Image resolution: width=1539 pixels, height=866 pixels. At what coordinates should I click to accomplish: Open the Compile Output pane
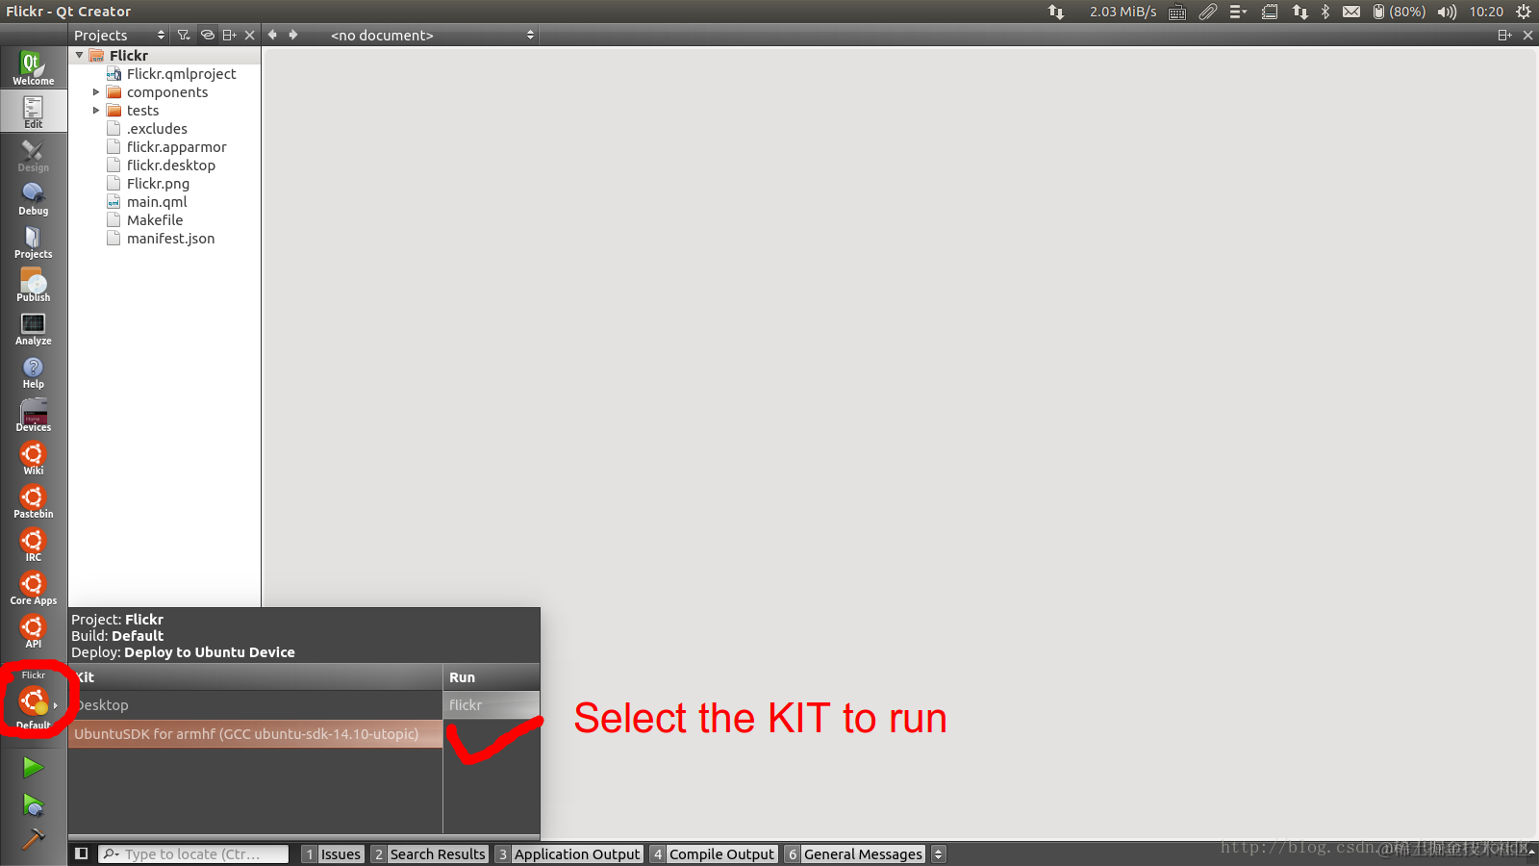click(x=714, y=853)
